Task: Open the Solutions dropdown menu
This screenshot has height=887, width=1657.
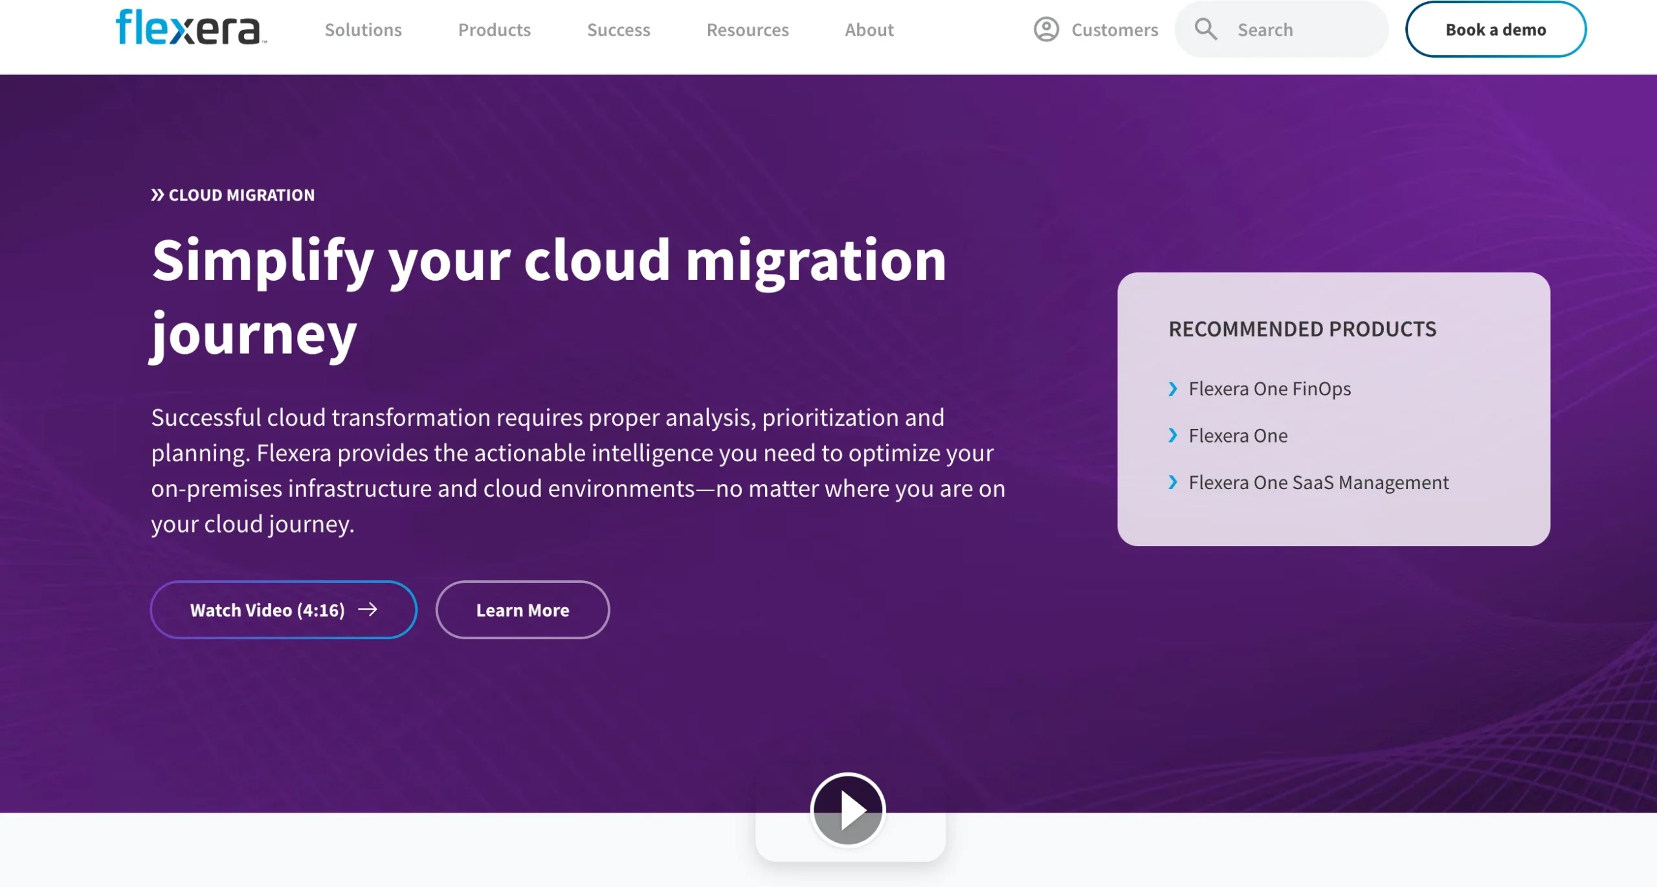Action: point(362,29)
